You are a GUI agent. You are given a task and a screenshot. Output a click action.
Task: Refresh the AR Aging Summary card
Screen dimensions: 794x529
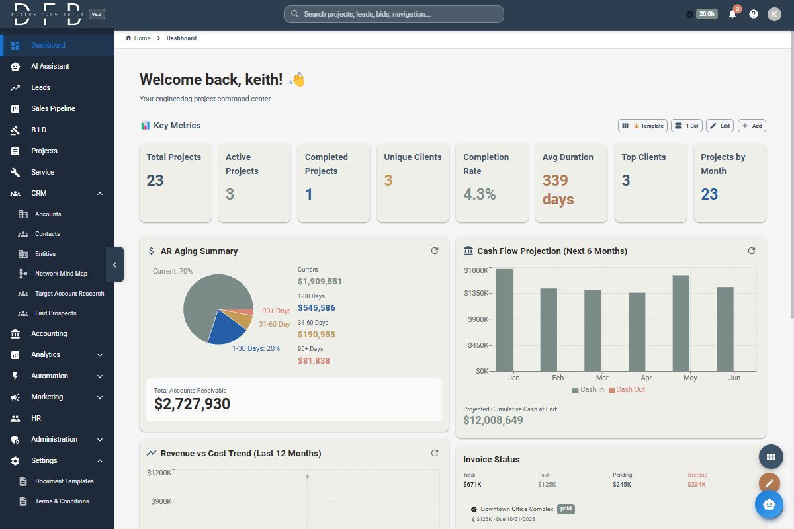435,251
